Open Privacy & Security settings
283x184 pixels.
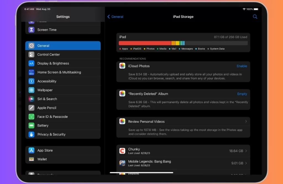[63, 134]
